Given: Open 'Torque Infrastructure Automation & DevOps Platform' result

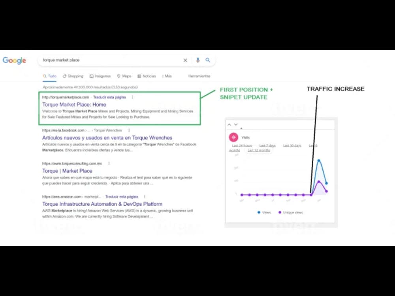Looking at the screenshot, I should point(102,204).
